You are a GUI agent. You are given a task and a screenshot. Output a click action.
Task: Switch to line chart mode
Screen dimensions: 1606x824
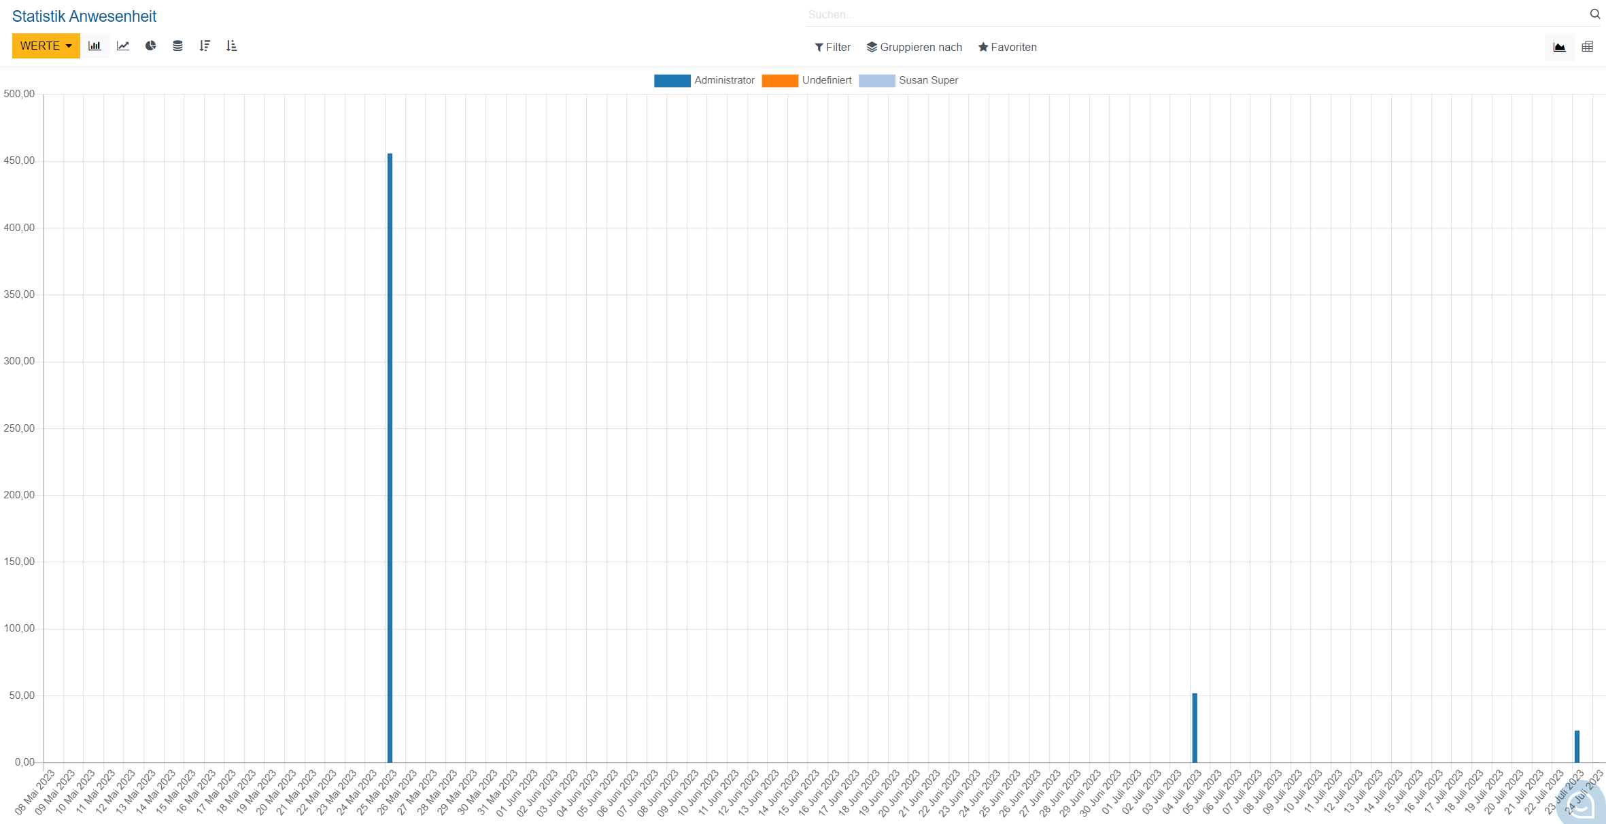tap(123, 46)
